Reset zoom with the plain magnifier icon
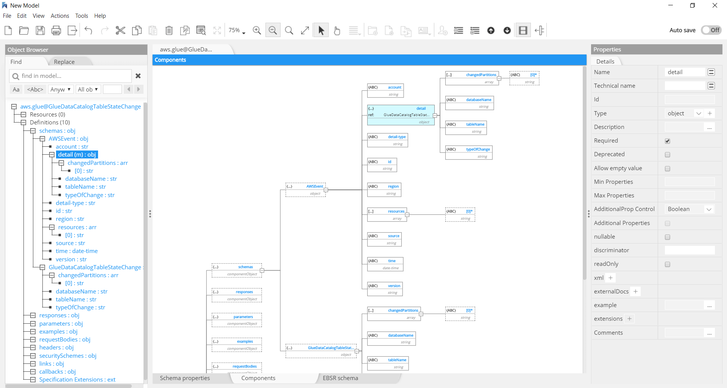 pyautogui.click(x=289, y=30)
